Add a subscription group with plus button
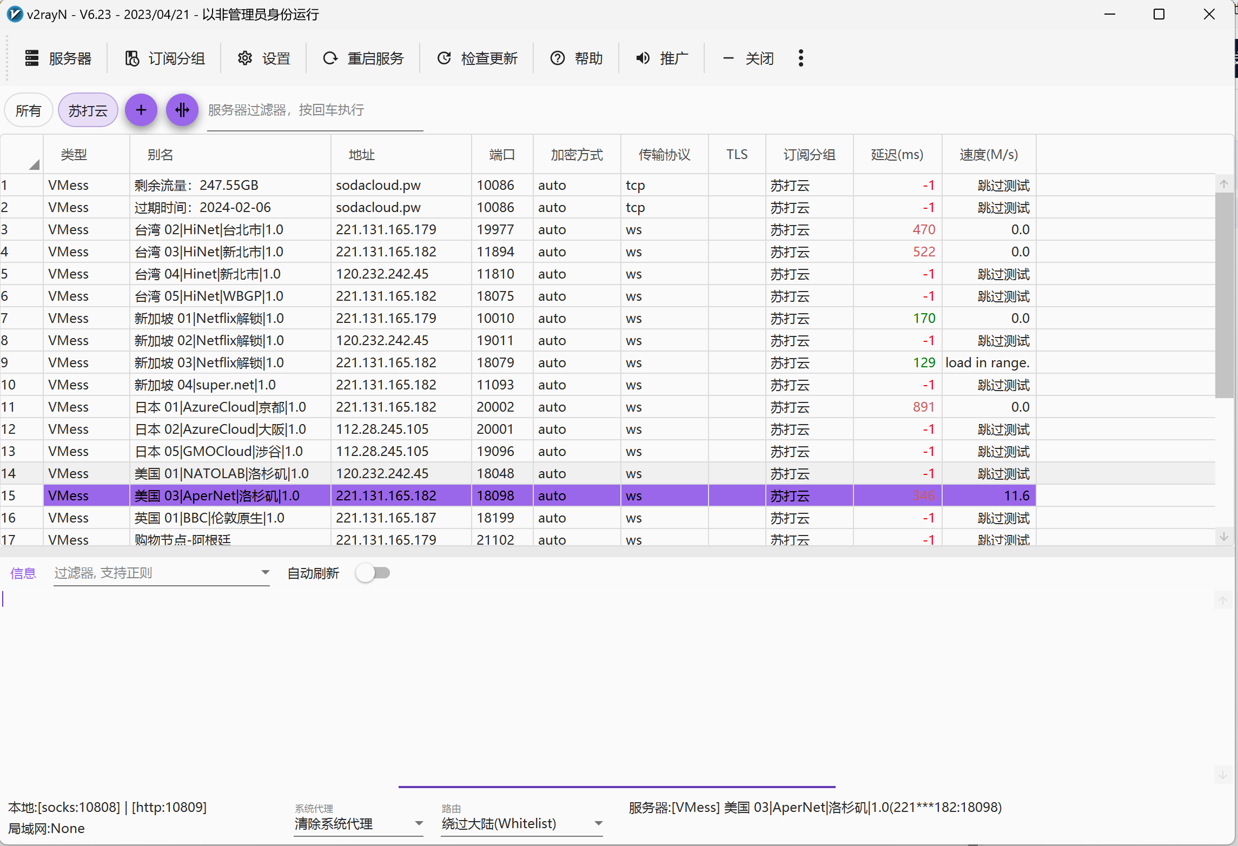Viewport: 1238px width, 846px height. click(x=141, y=110)
